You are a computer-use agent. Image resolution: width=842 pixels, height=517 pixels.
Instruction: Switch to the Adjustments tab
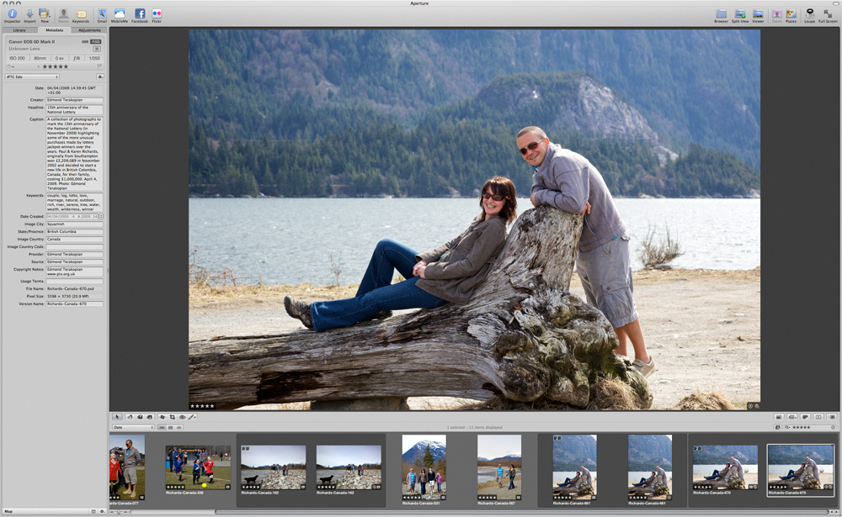[x=89, y=30]
